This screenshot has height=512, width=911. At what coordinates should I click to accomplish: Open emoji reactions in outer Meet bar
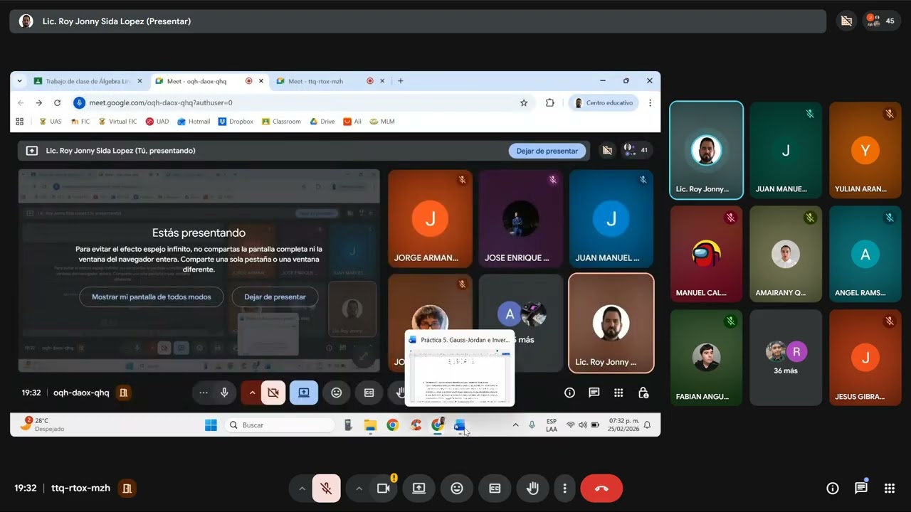tap(457, 489)
